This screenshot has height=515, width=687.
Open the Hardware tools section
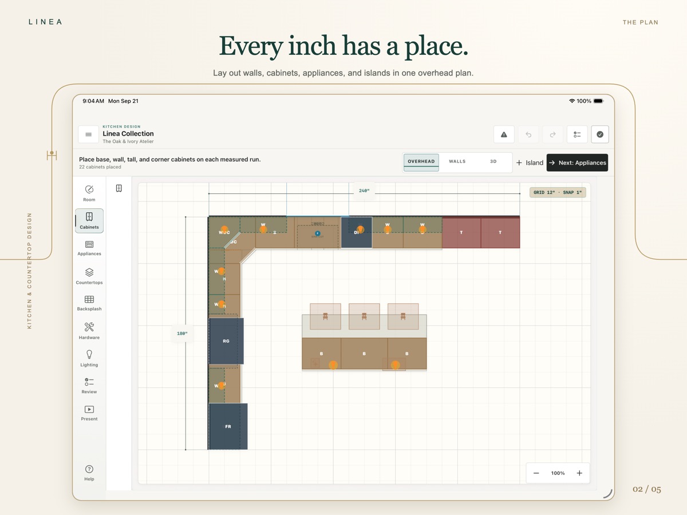point(89,331)
